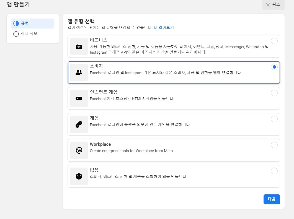Go to the 유형 step
294x219 pixels.
coord(25,23)
